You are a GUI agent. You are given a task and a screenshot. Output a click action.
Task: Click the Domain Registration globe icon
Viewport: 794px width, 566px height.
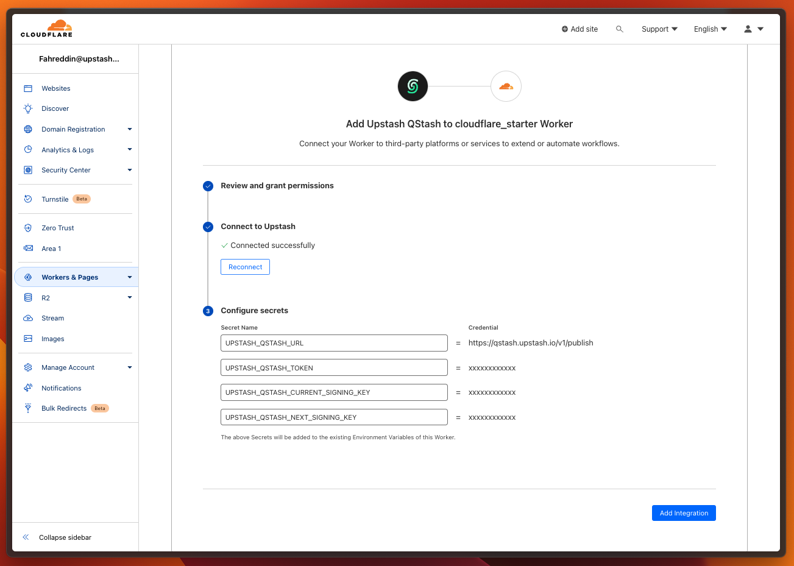tap(28, 129)
